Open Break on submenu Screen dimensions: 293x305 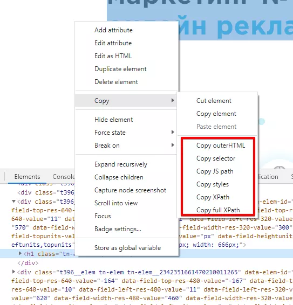[126, 145]
